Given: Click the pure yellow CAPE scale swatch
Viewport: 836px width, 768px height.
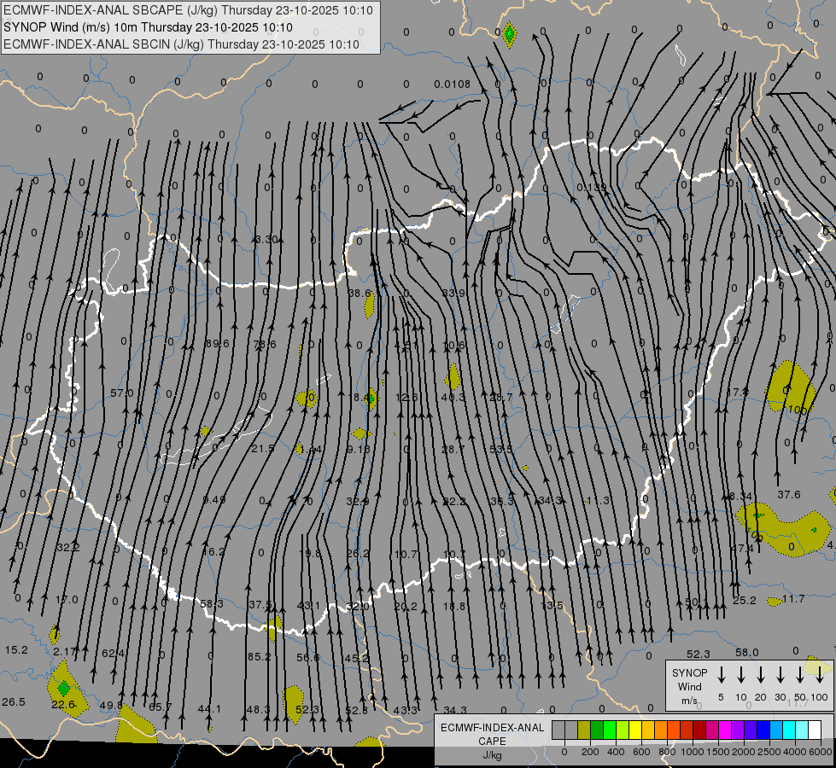Looking at the screenshot, I should pyautogui.click(x=635, y=730).
